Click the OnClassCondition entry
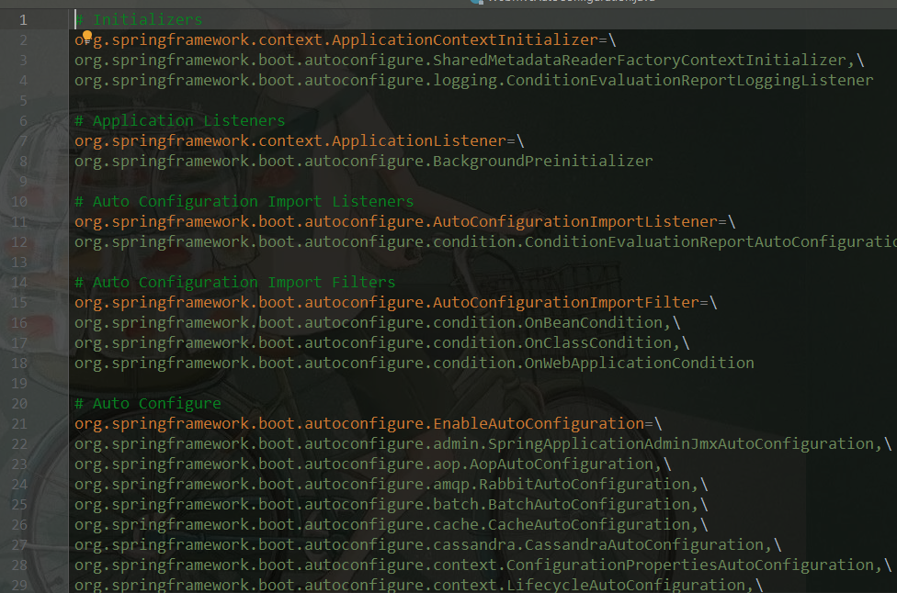This screenshot has width=897, height=593. (x=382, y=342)
